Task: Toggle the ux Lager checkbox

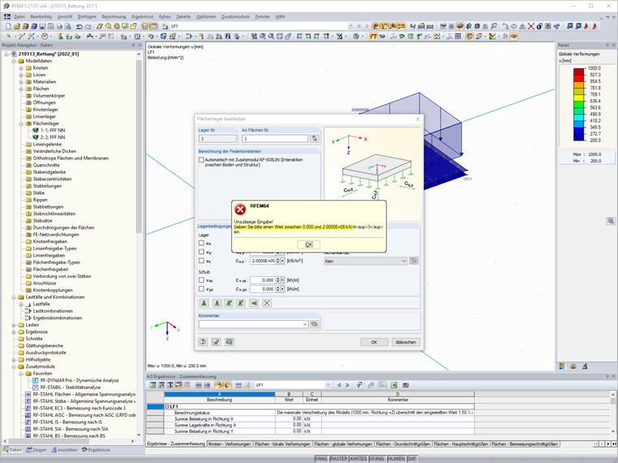Action: [202, 243]
